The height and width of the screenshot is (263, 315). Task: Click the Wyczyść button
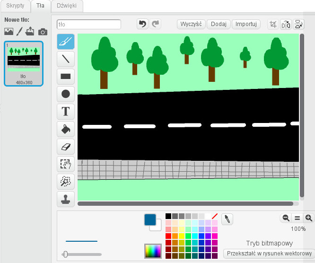(x=191, y=24)
